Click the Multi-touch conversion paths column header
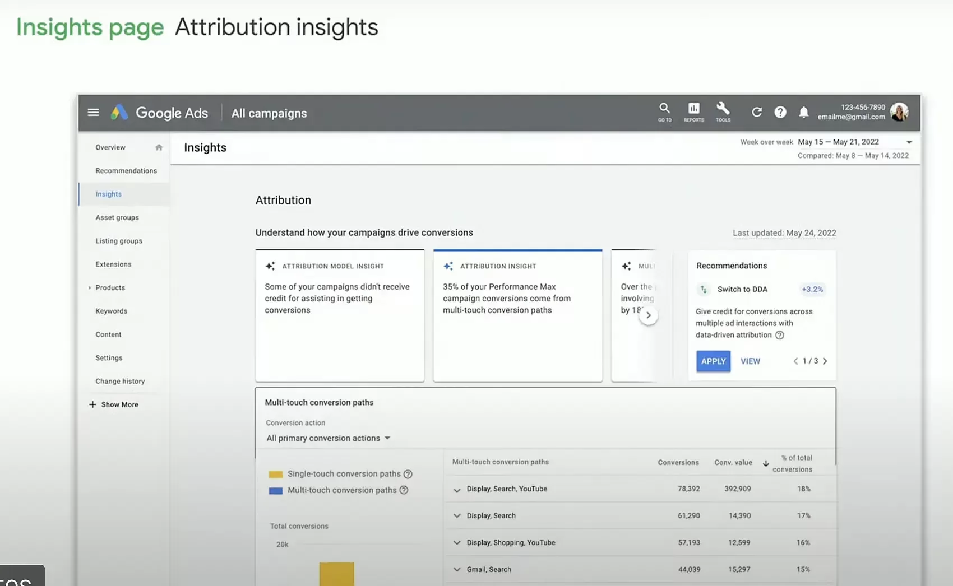 click(x=501, y=462)
